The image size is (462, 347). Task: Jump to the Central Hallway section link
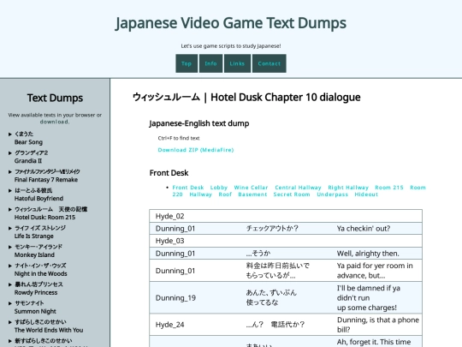pos(298,188)
